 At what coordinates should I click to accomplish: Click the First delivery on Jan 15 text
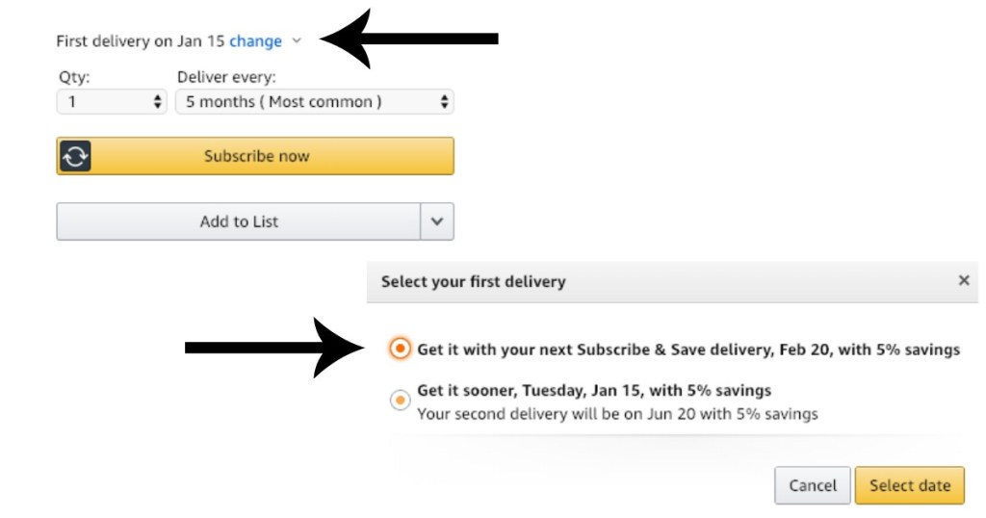(x=140, y=41)
